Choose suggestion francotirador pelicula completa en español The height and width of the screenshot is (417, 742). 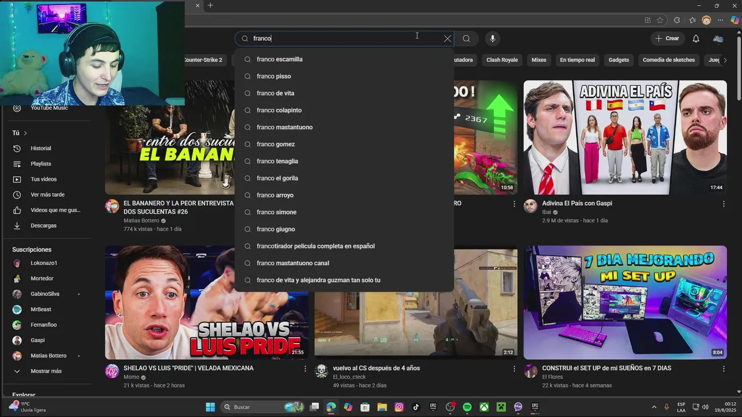344,246
